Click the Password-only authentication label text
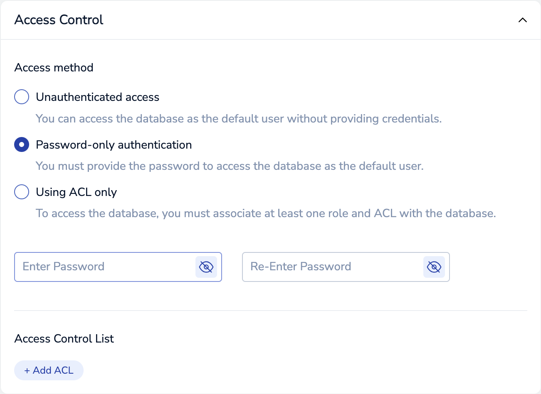 point(114,145)
